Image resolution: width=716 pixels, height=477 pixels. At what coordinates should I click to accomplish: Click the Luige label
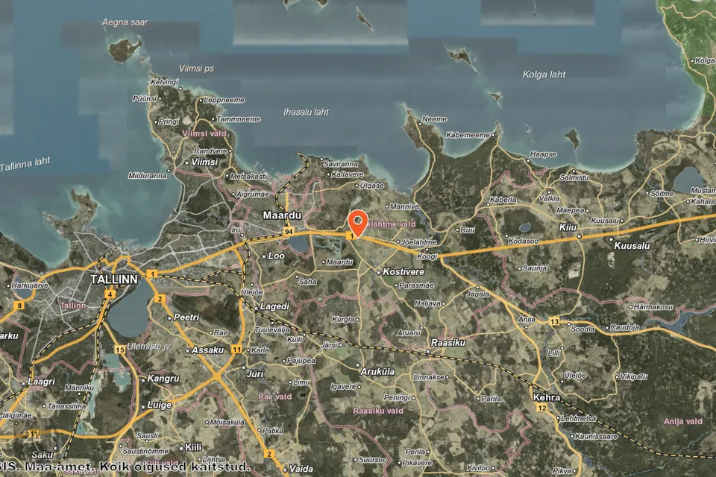(160, 405)
